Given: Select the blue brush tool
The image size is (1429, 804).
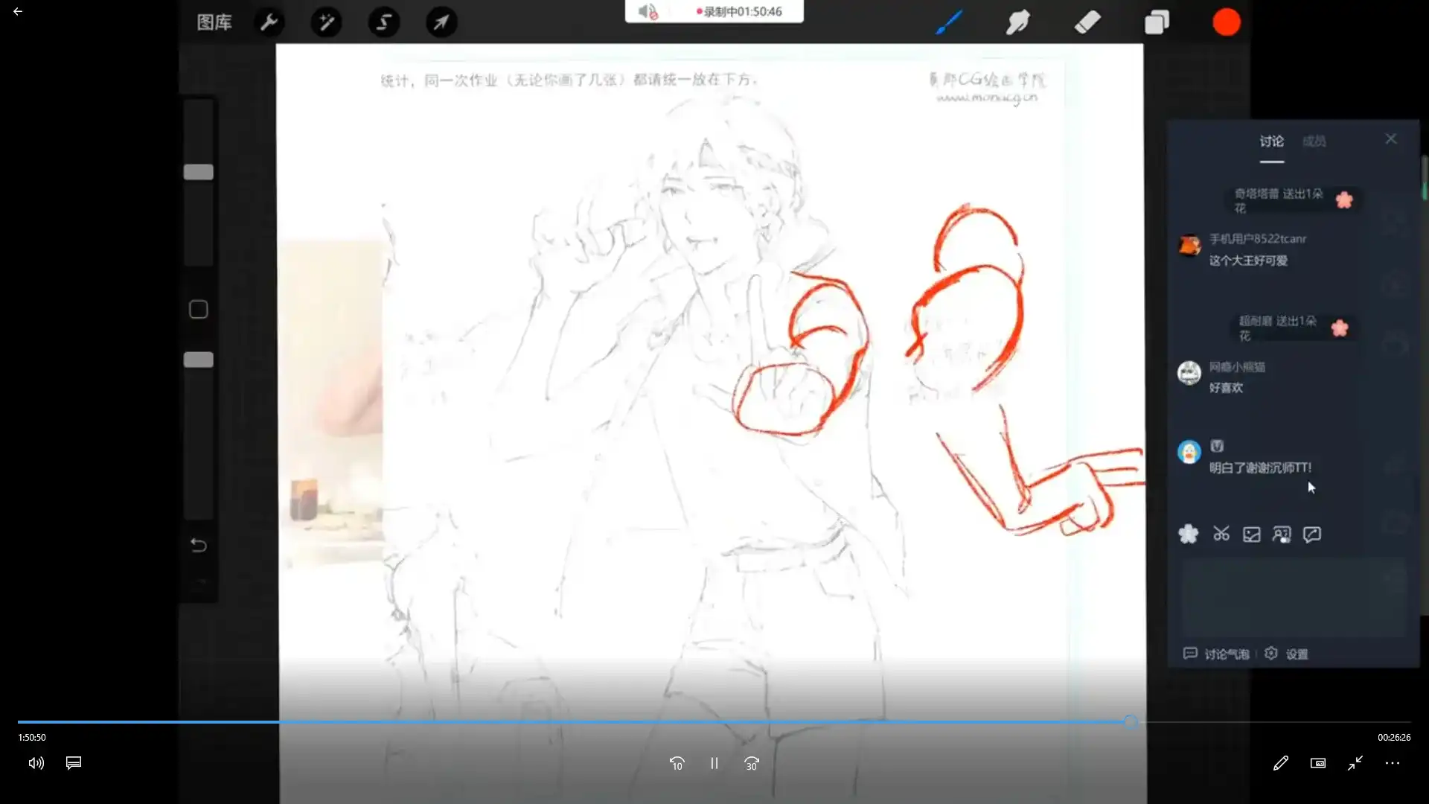Looking at the screenshot, I should pyautogui.click(x=949, y=22).
